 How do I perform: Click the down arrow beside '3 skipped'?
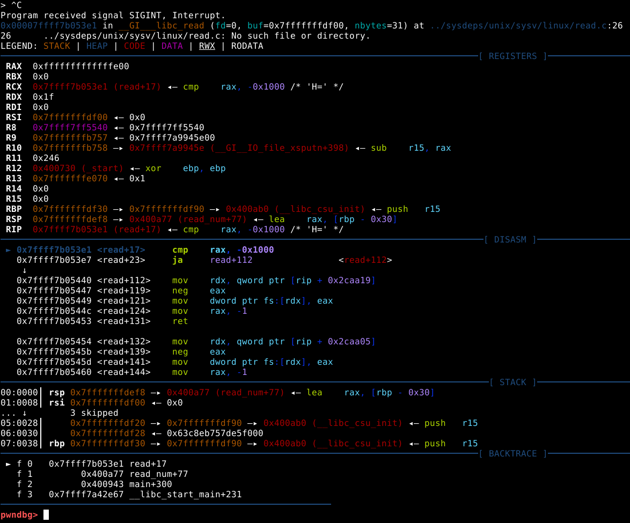24,413
